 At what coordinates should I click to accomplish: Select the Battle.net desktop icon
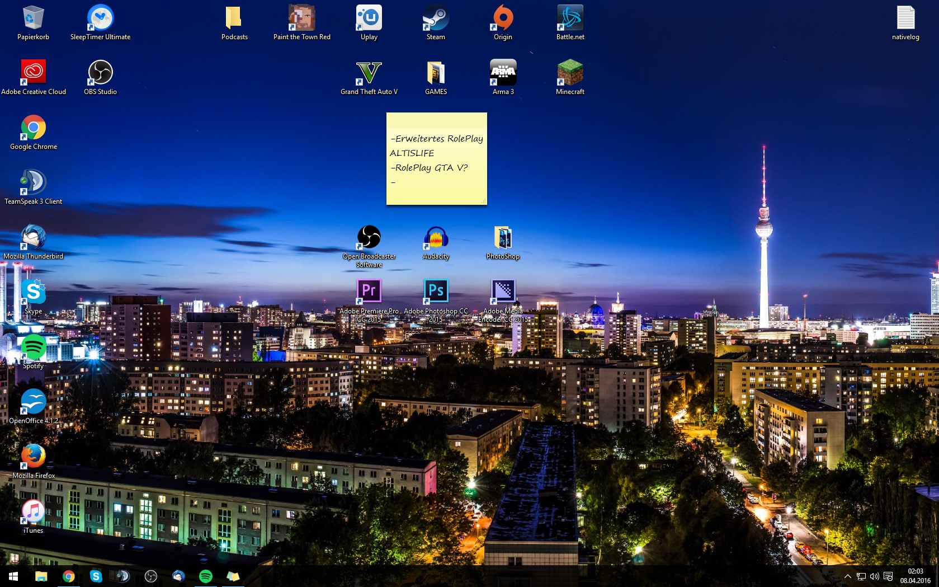[x=570, y=19]
